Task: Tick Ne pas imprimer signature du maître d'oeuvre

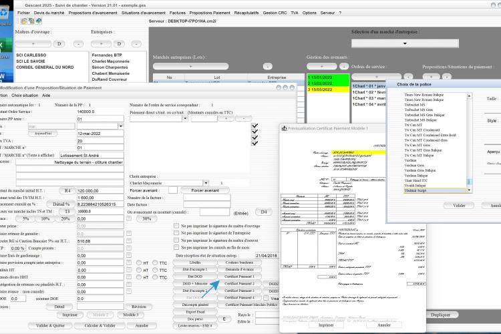Action: 176,240
